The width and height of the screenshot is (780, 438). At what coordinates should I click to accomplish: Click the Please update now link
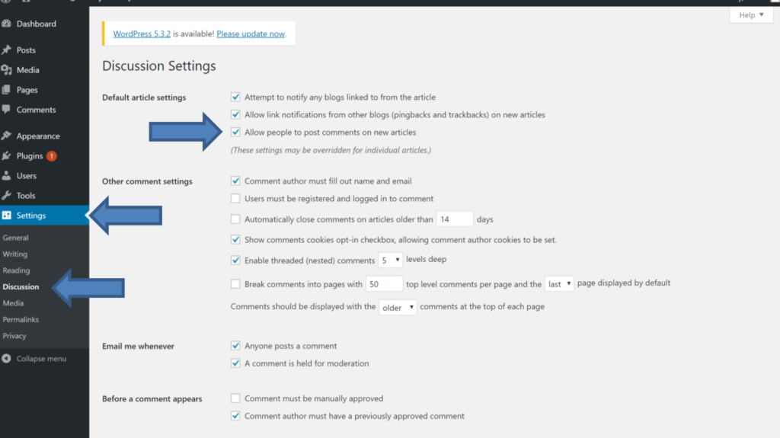[251, 34]
